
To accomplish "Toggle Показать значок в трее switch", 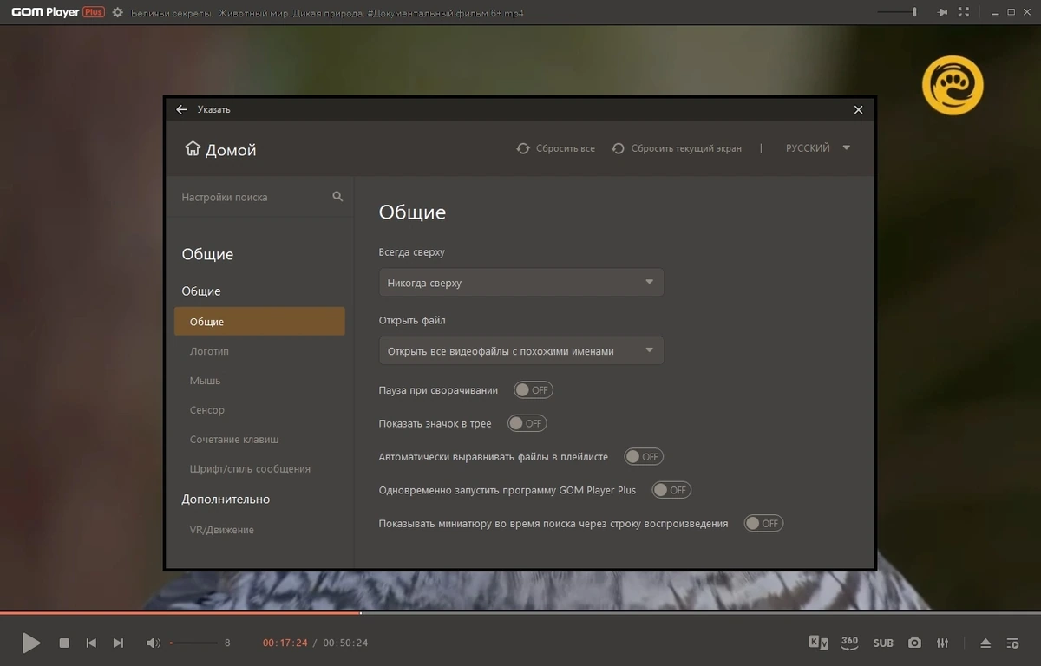I will [527, 423].
